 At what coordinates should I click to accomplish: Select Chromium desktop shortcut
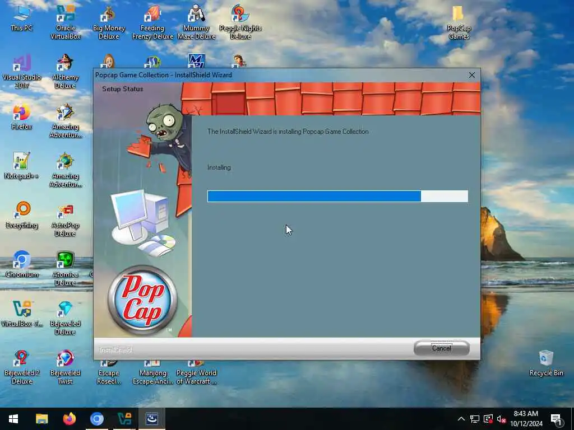22,264
